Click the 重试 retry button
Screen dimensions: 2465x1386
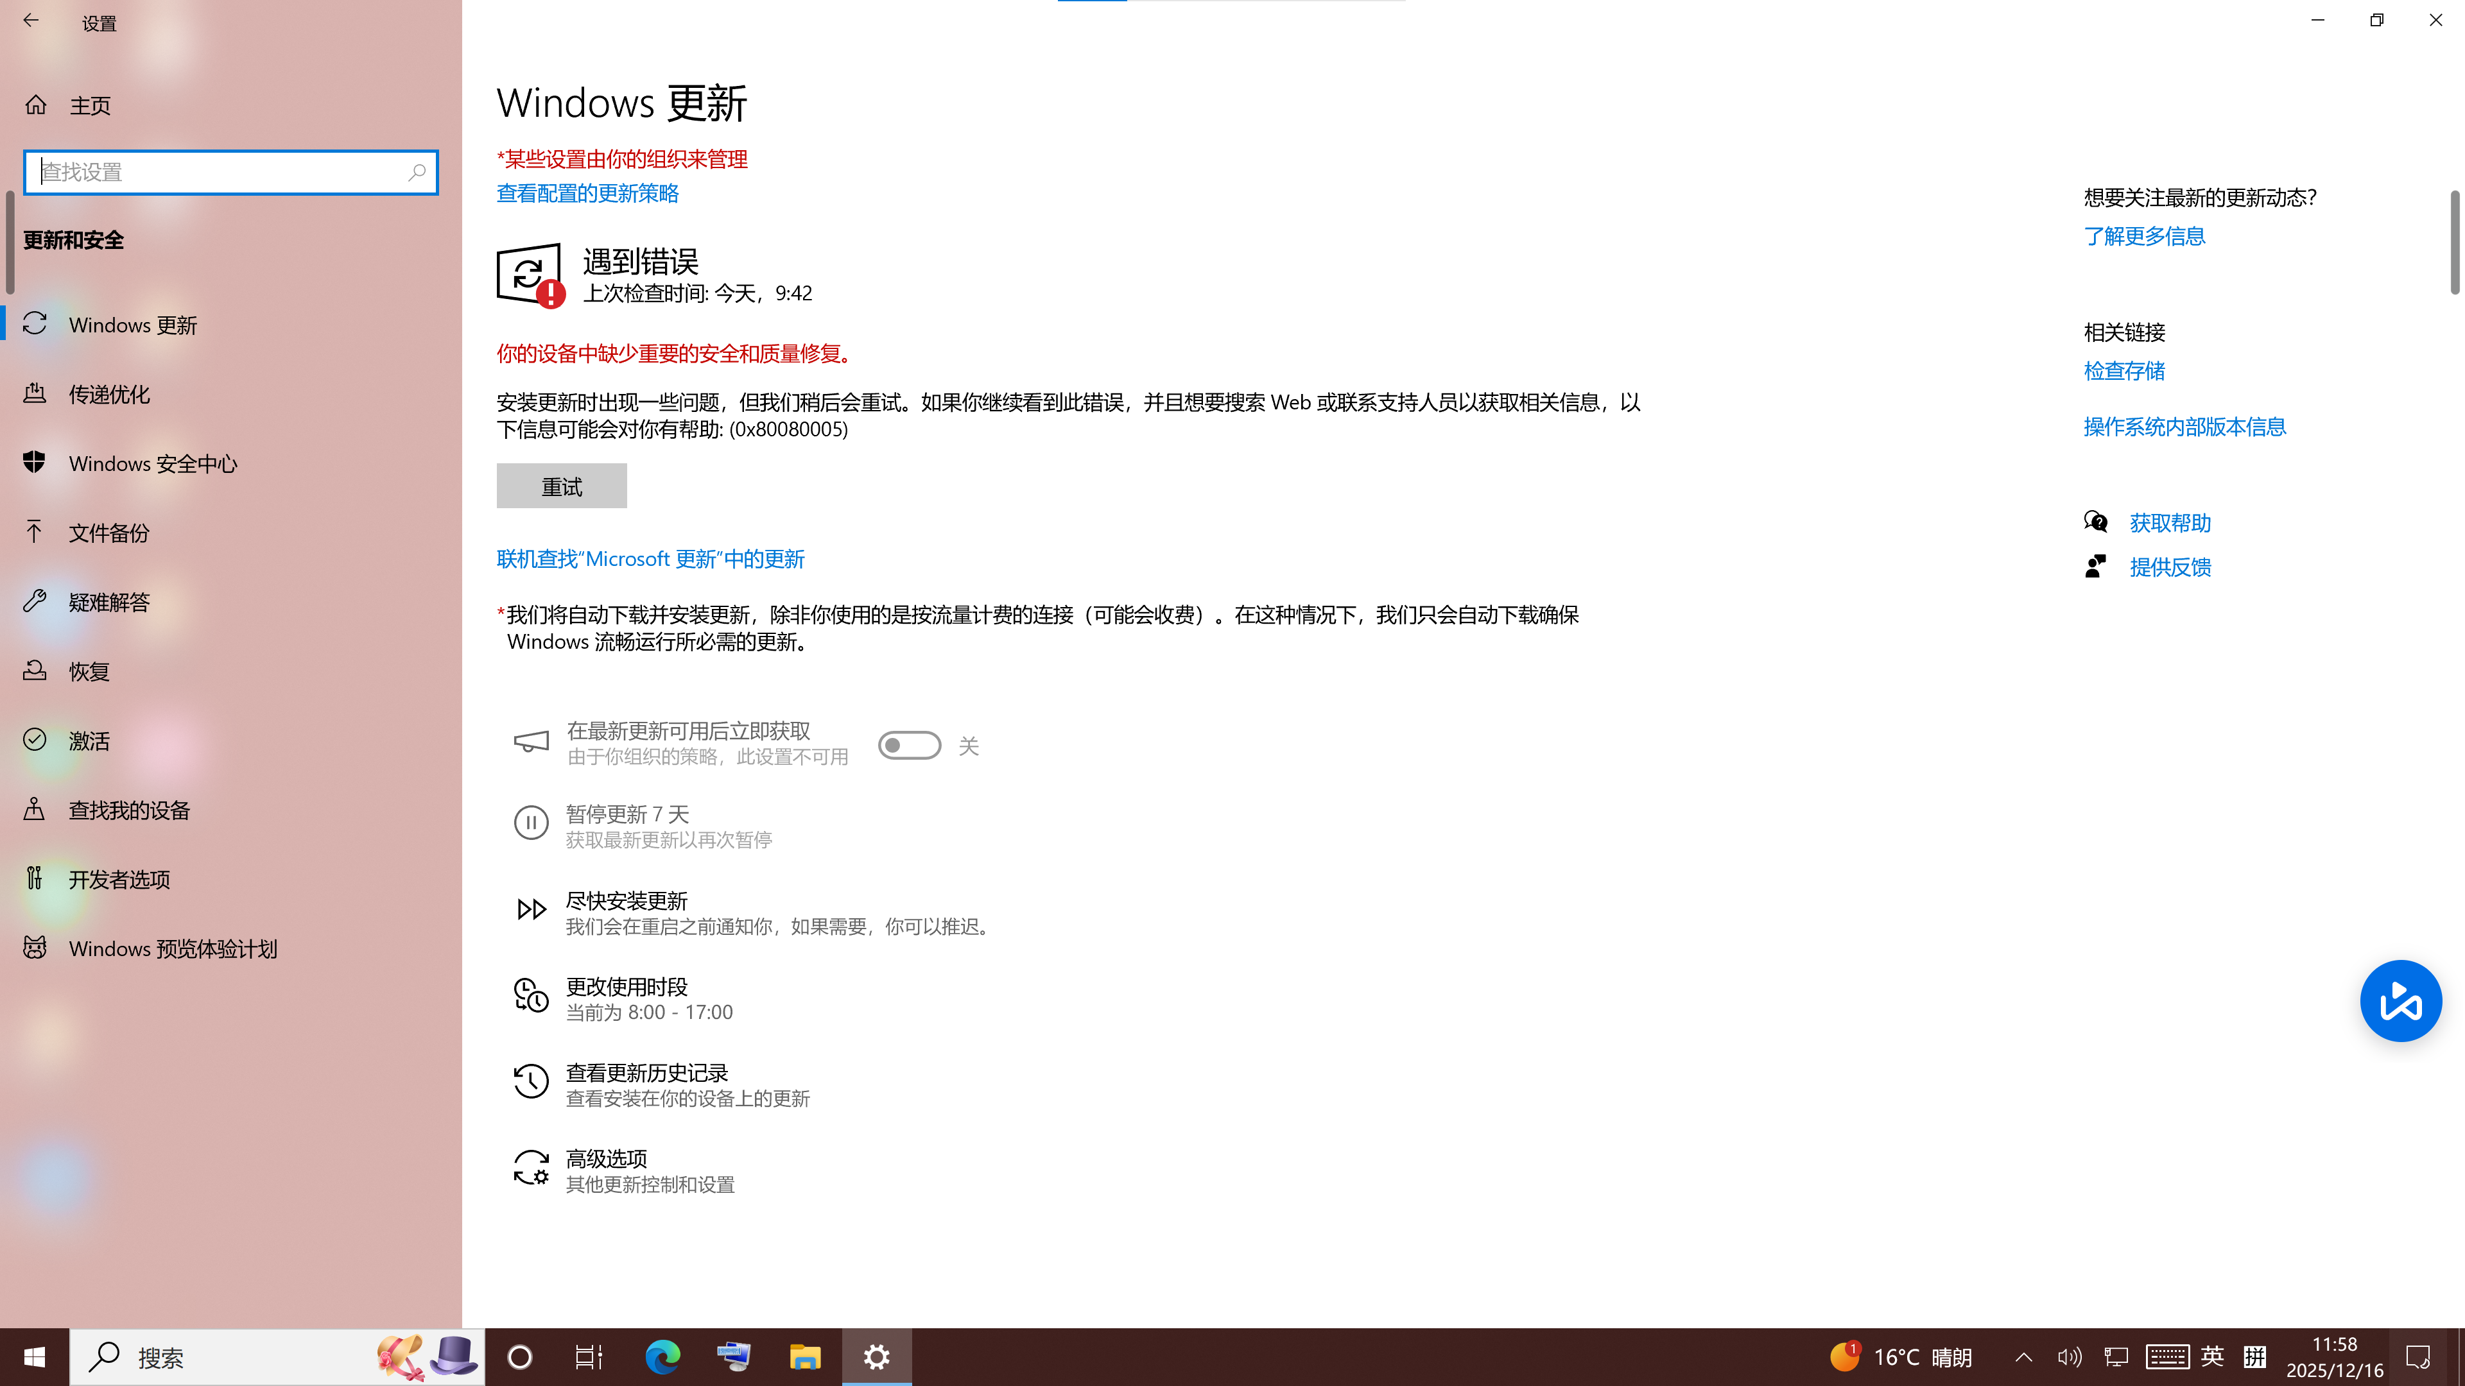click(x=562, y=486)
